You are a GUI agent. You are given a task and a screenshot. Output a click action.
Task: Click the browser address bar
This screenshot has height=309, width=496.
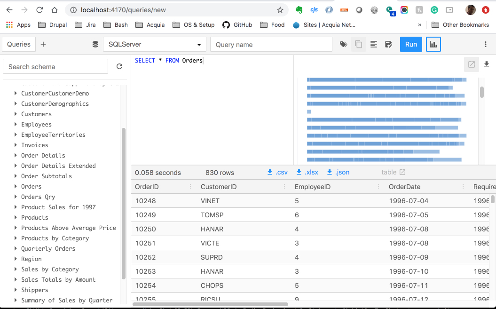pyautogui.click(x=176, y=10)
